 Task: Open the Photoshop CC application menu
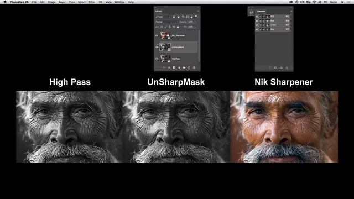click(x=19, y=2)
